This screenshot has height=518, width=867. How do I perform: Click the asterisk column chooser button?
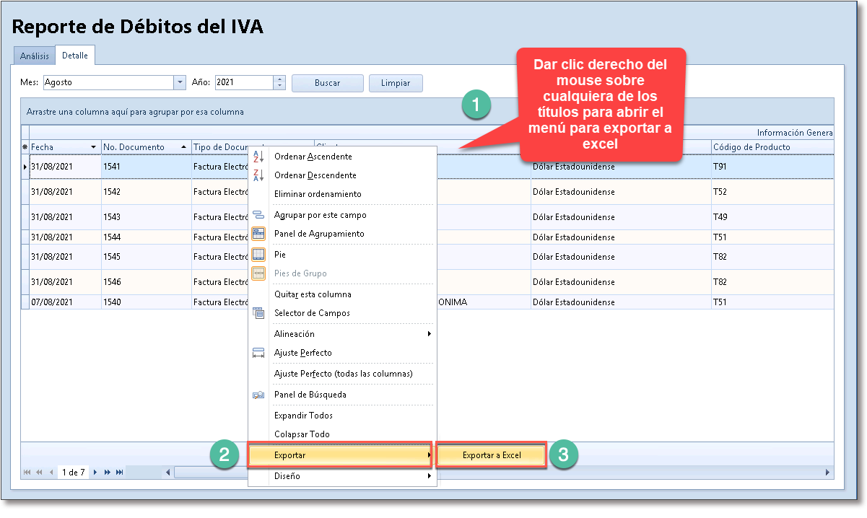[25, 147]
